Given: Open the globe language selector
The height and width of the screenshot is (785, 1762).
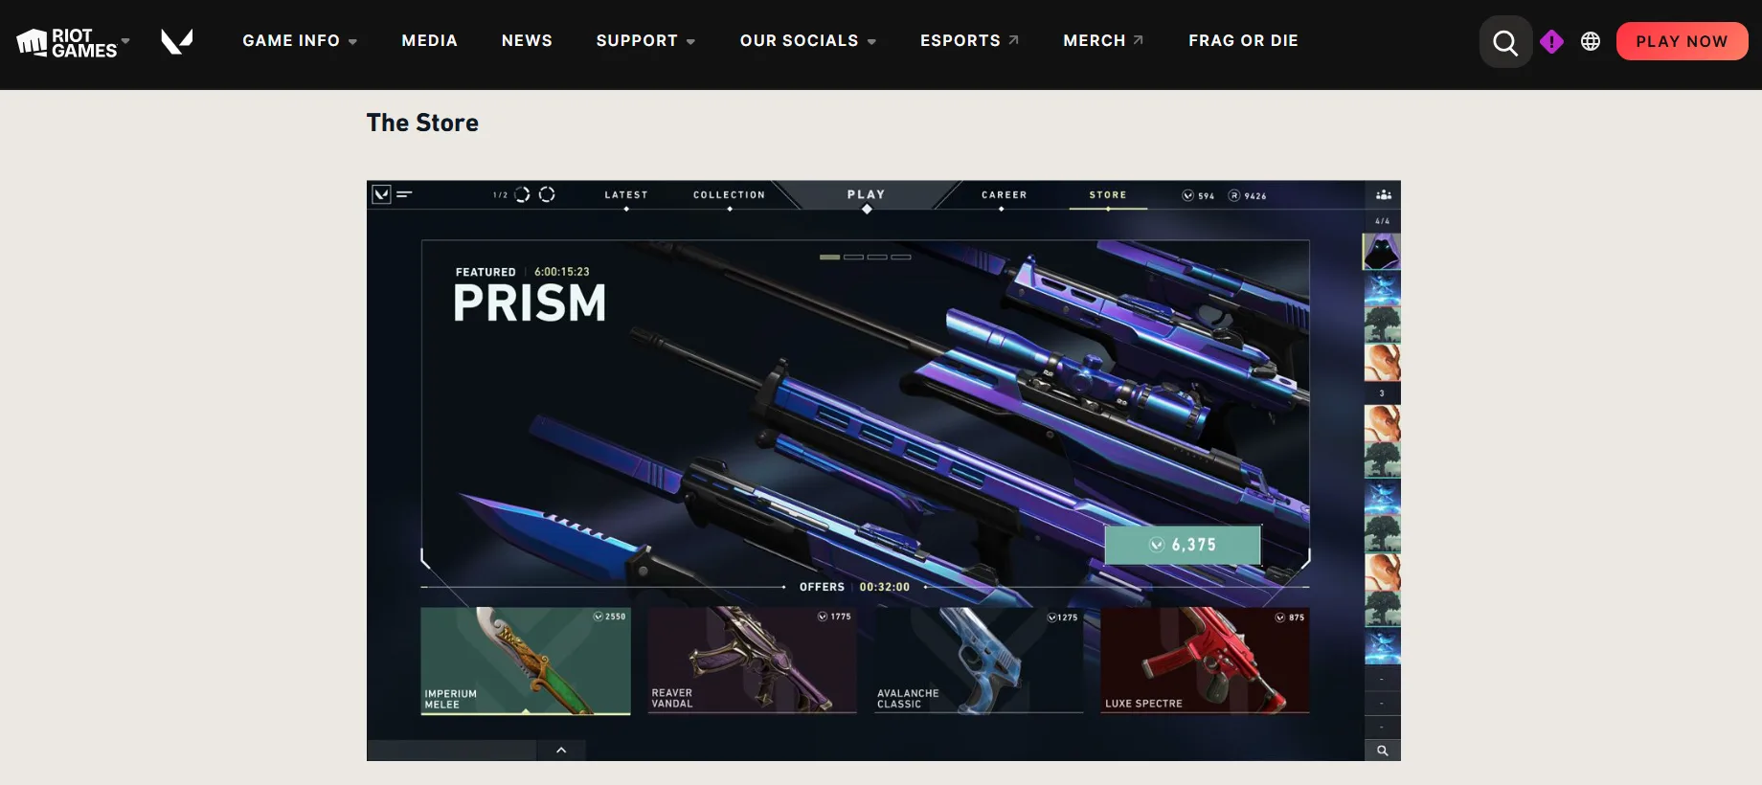Looking at the screenshot, I should click(x=1591, y=41).
